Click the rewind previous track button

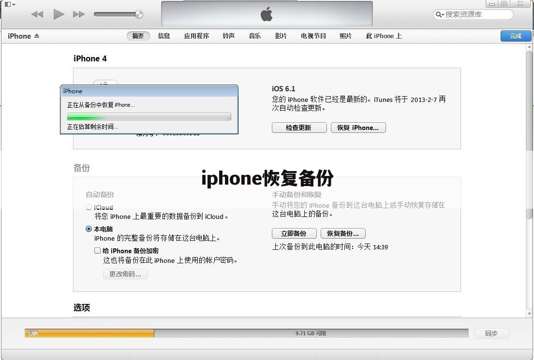pyautogui.click(x=37, y=14)
